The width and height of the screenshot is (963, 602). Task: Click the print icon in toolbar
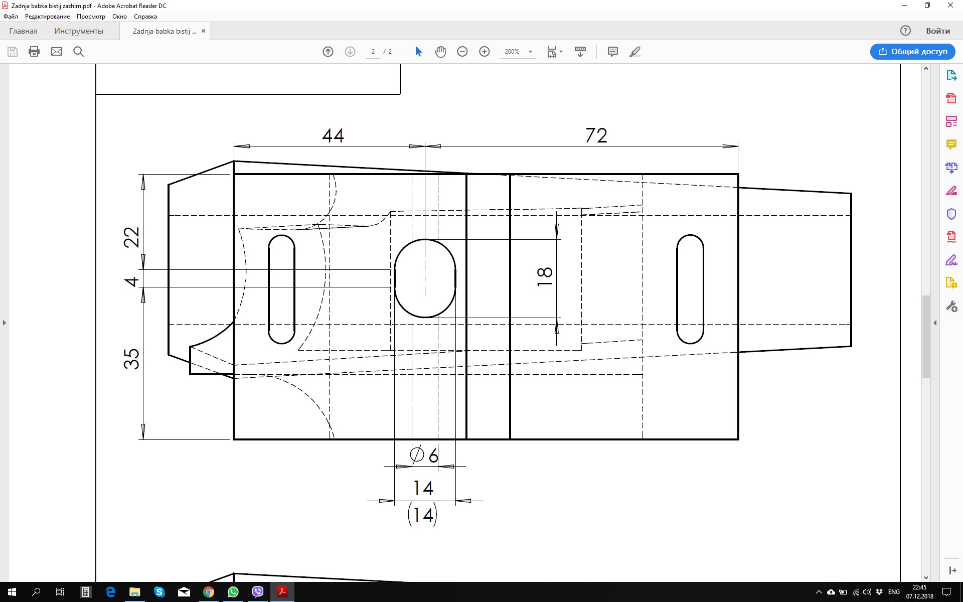(x=34, y=52)
